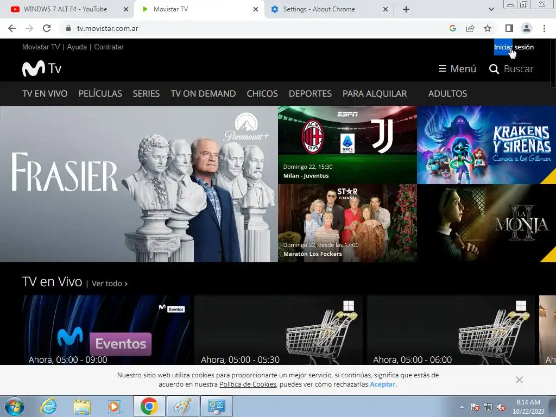The width and height of the screenshot is (556, 417).
Task: Select ADULTOS menu item
Action: [x=447, y=93]
